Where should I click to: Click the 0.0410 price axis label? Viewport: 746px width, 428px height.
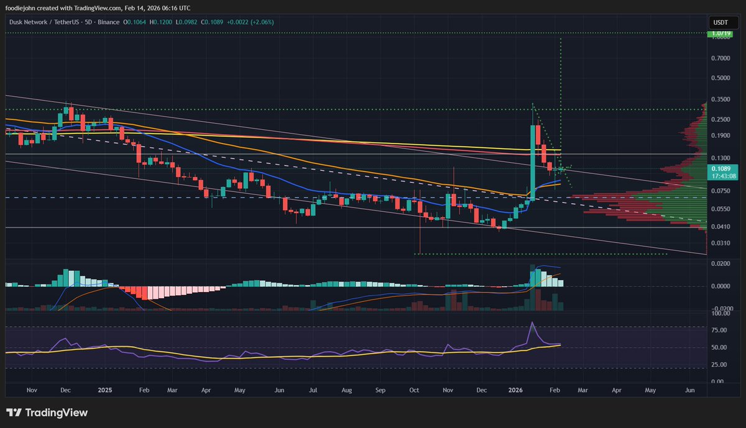721,227
